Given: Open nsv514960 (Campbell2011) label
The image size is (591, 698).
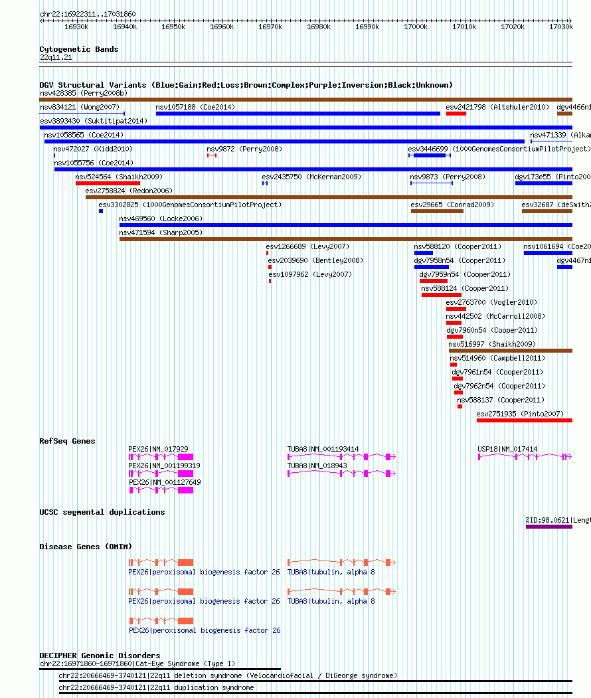Looking at the screenshot, I should (x=497, y=358).
